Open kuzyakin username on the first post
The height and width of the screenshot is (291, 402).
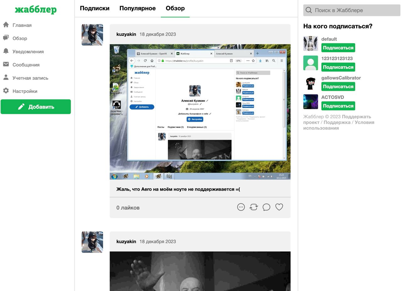click(126, 34)
